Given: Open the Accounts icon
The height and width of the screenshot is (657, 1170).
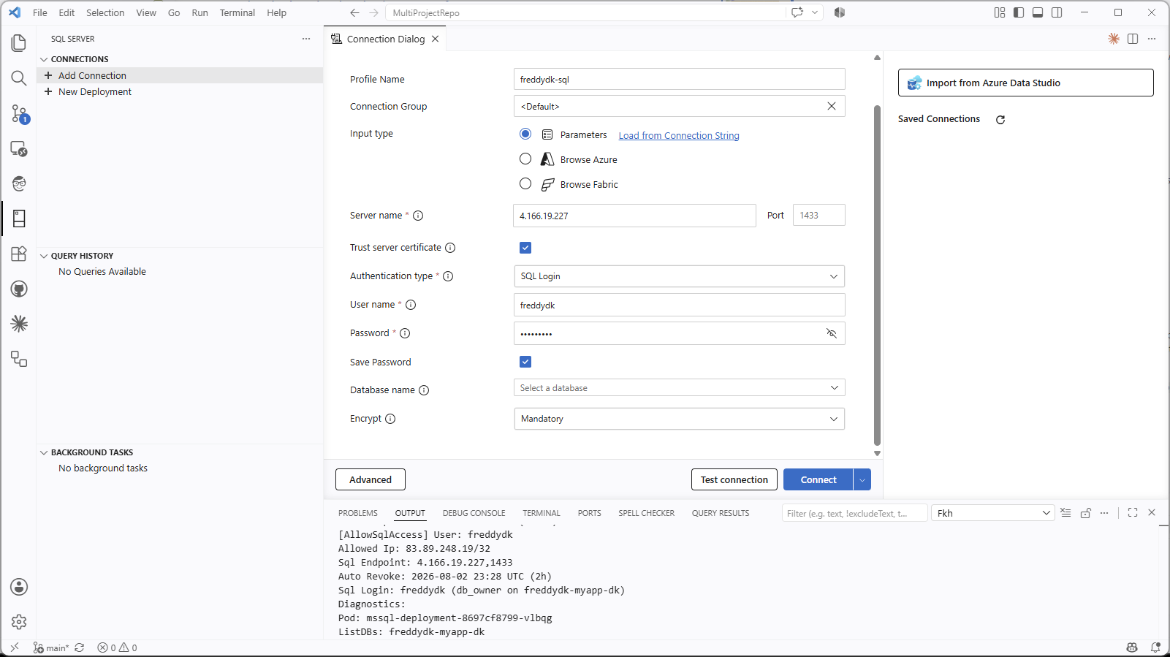Looking at the screenshot, I should tap(19, 587).
